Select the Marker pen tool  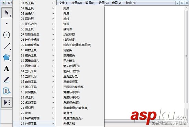click(x=7, y=80)
